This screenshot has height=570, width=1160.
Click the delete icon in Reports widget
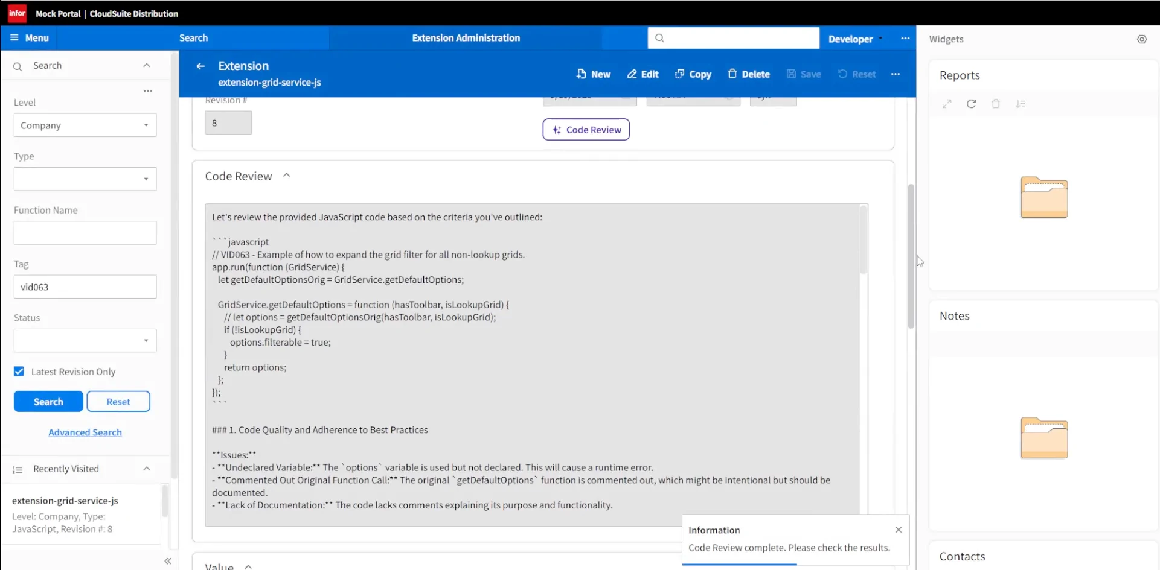click(x=996, y=104)
